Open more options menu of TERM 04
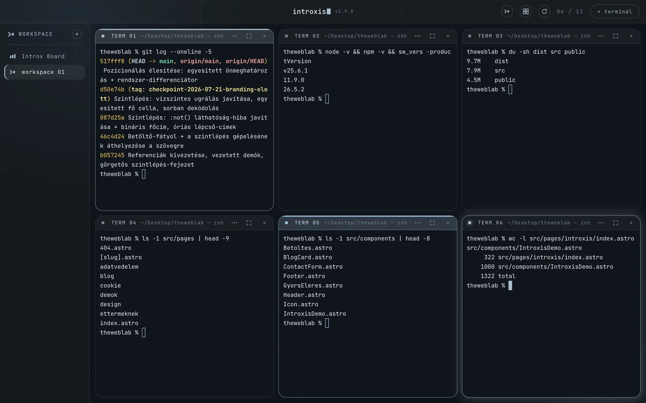Image resolution: width=646 pixels, height=403 pixels. coord(234,223)
